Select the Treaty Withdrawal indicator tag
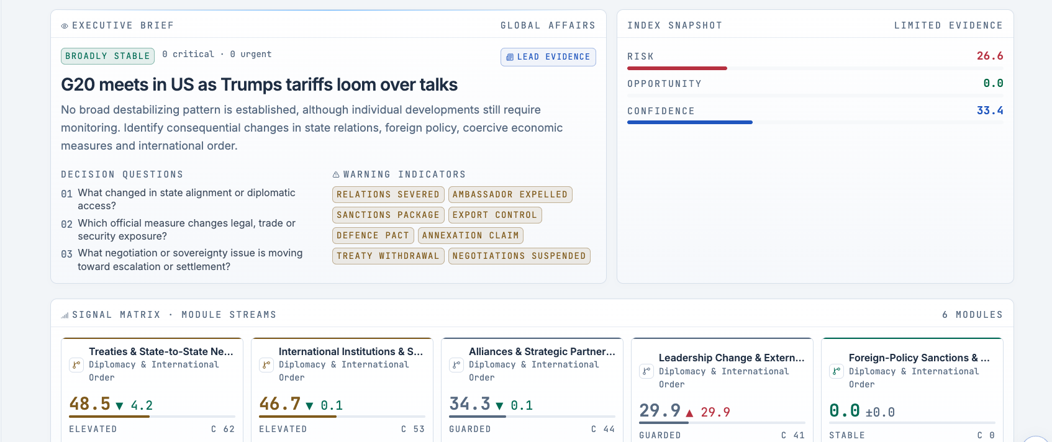This screenshot has height=442, width=1052. [x=388, y=256]
